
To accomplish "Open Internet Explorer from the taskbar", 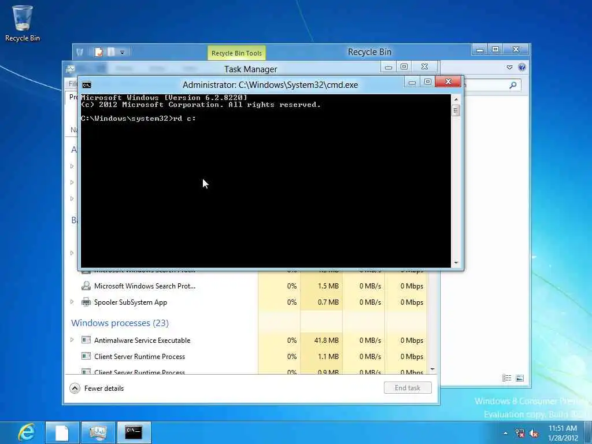I will point(27,432).
